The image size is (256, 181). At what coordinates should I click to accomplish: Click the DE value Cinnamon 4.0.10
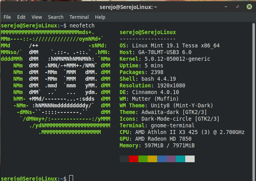pos(156,92)
